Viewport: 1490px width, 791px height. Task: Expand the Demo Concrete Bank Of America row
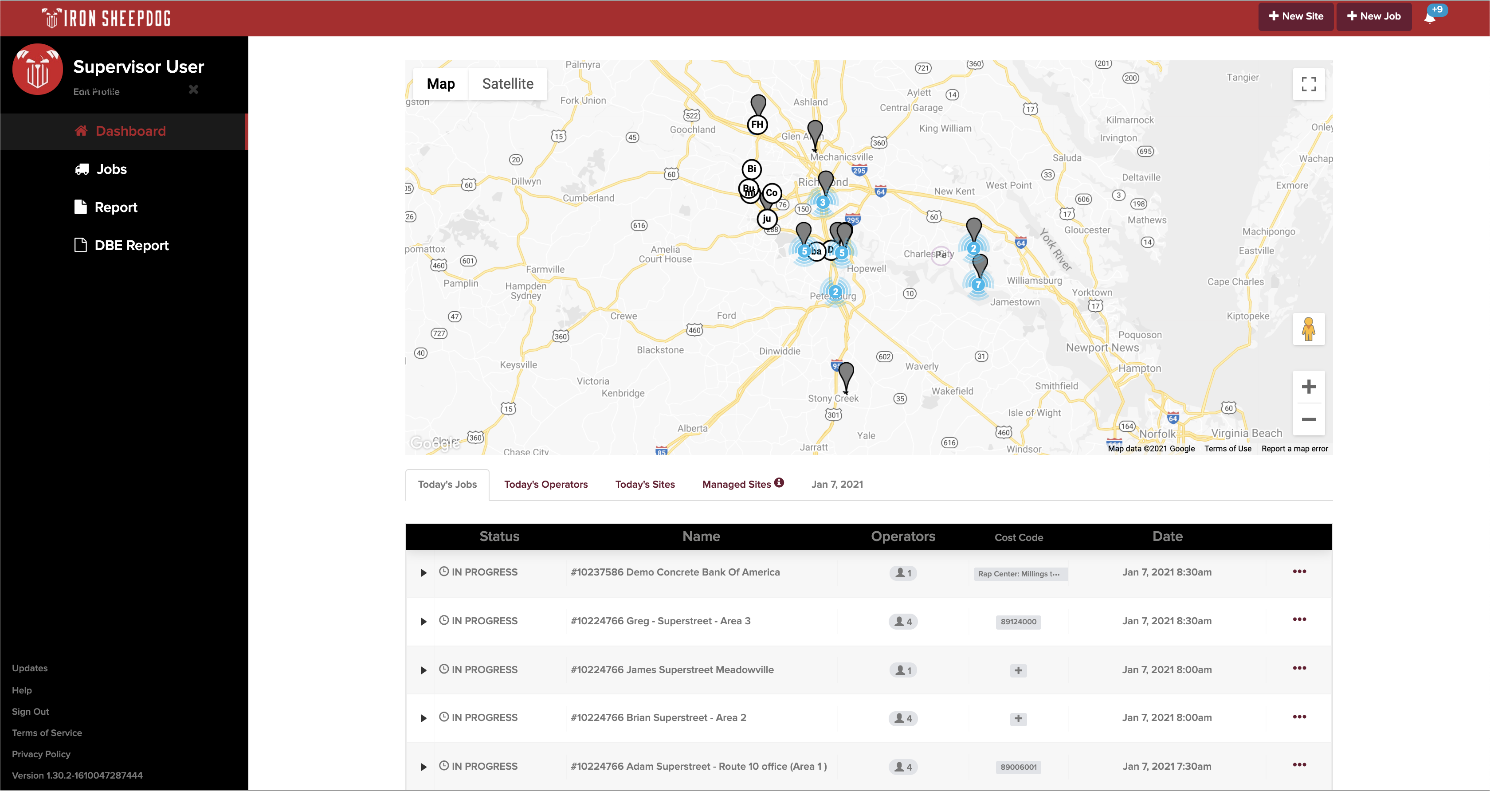(423, 573)
